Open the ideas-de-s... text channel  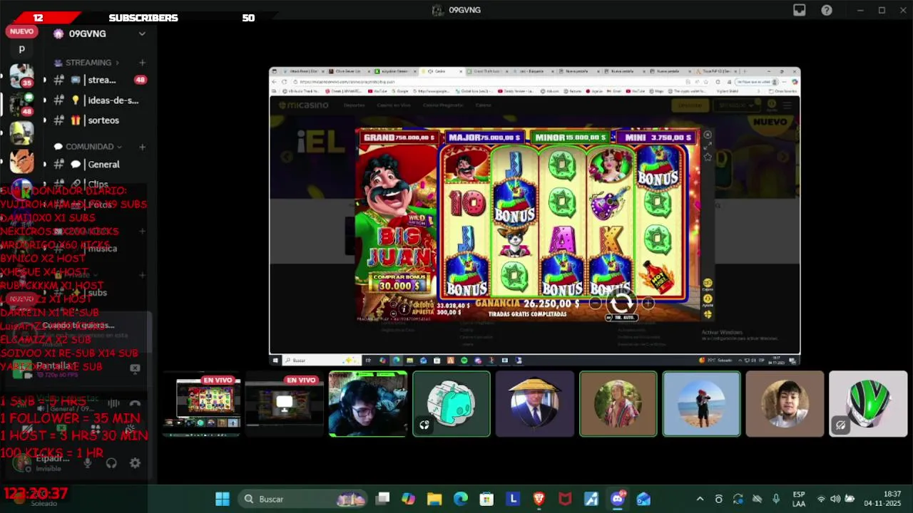[97, 100]
